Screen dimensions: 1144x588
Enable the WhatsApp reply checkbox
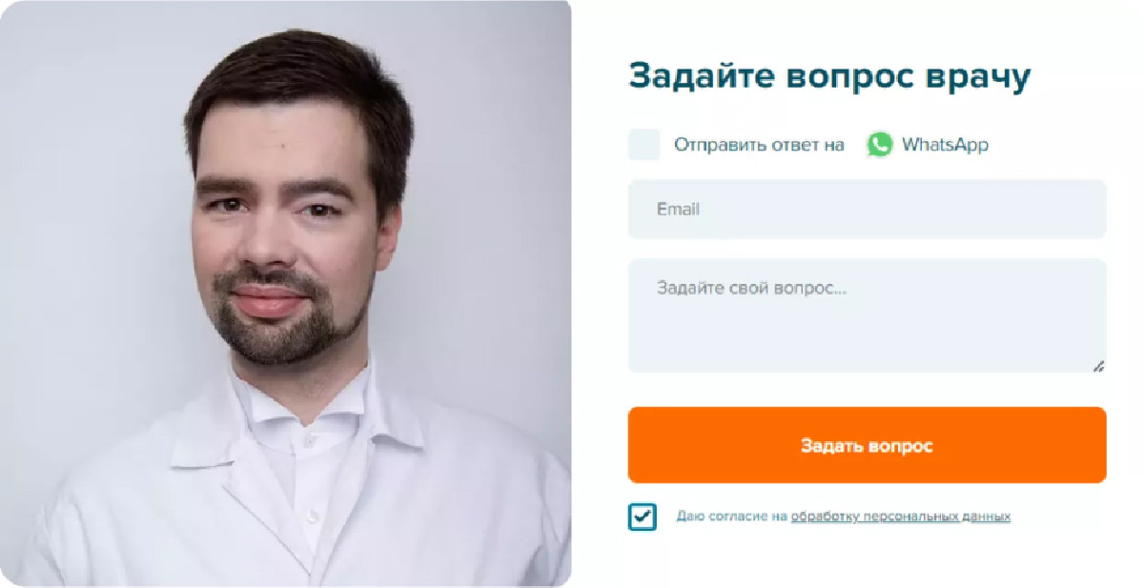click(643, 145)
